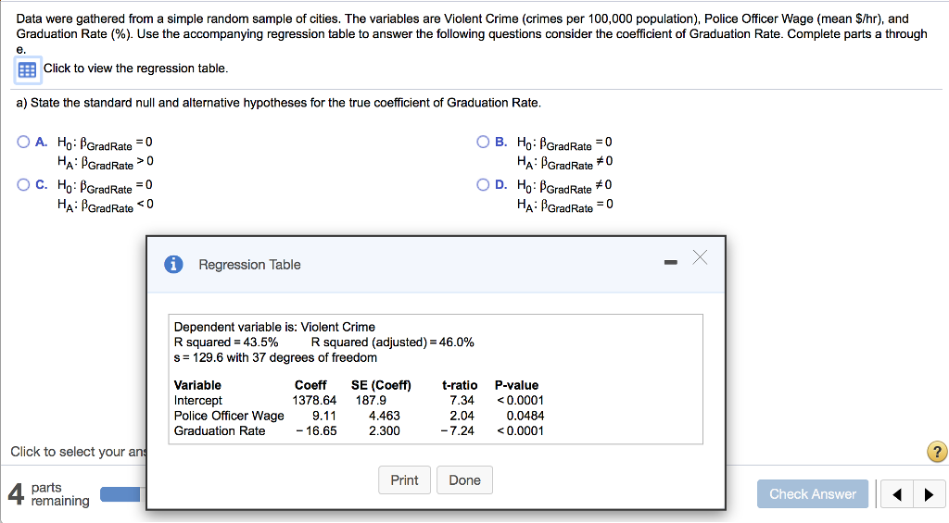Click the blue info icon in Regression Table dialog
Viewport: 949px width, 523px height.
(x=173, y=264)
